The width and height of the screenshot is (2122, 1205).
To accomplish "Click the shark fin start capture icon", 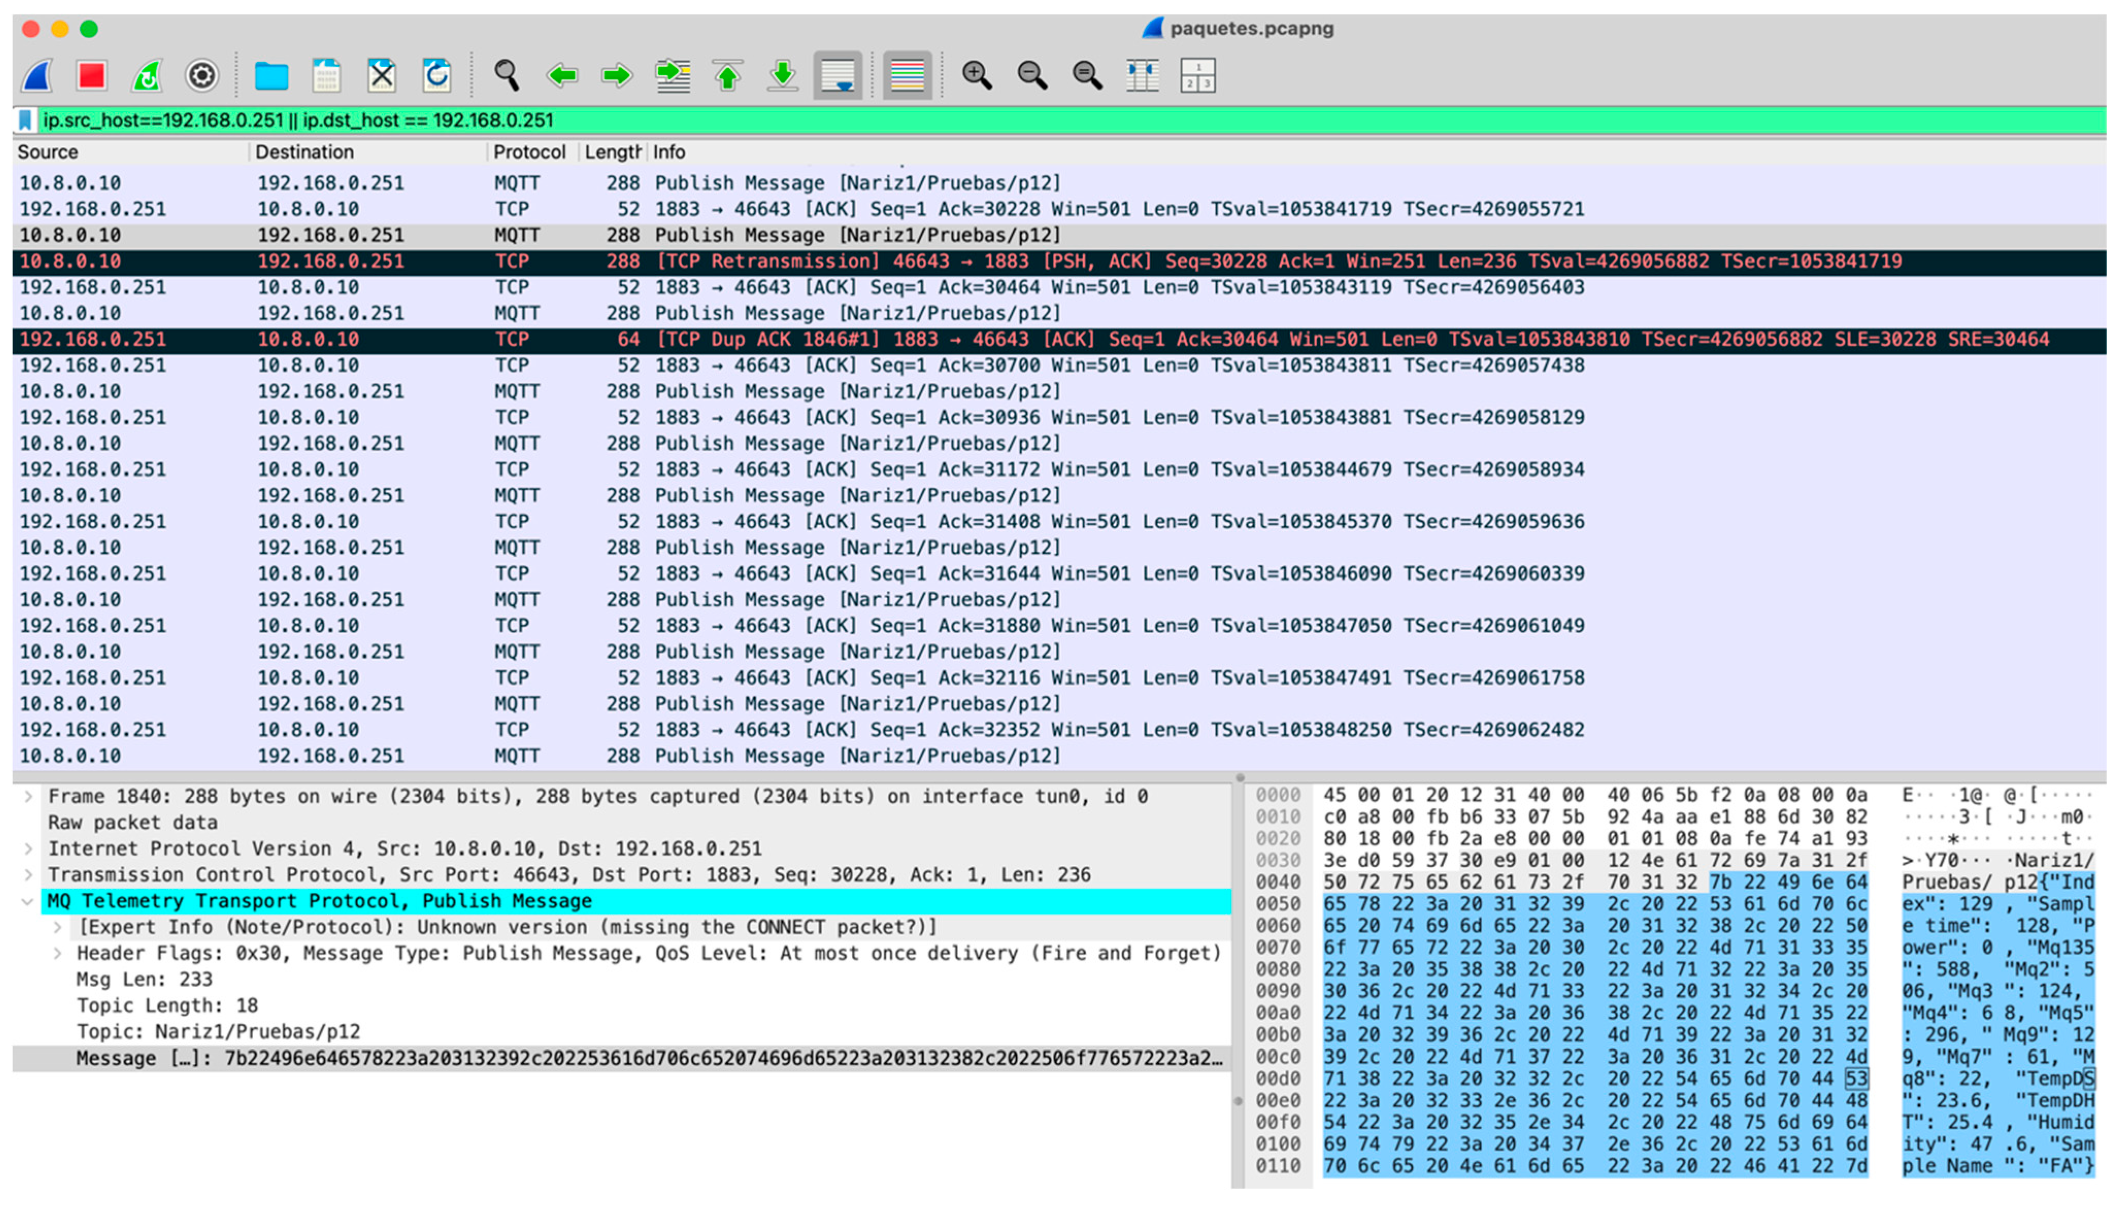I will point(37,76).
